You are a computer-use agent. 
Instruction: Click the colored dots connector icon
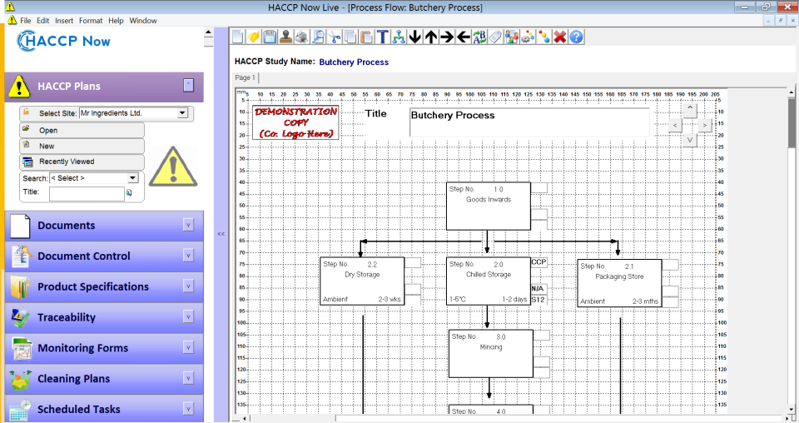pos(543,37)
